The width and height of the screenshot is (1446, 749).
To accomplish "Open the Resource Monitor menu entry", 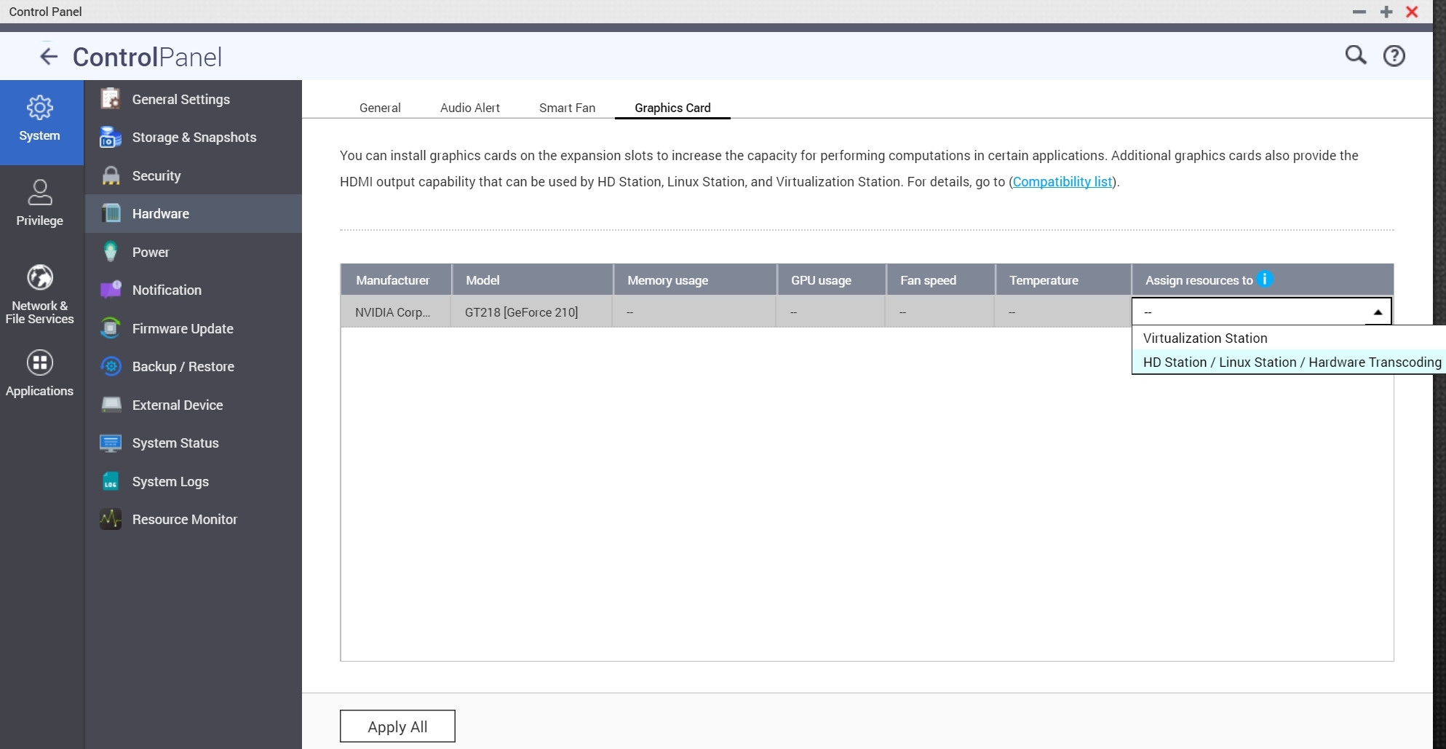I will pos(194,519).
